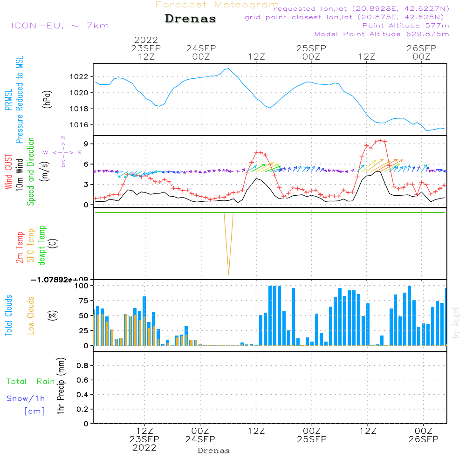The image size is (466, 466).
Task: Click the bottom 12Z 23SEP 2022 time label
Action: coord(144,439)
